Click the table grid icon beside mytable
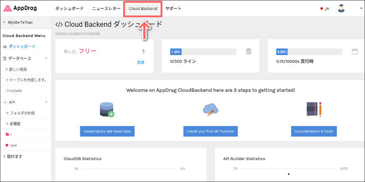Screen dimensions: 365x182 7,91
